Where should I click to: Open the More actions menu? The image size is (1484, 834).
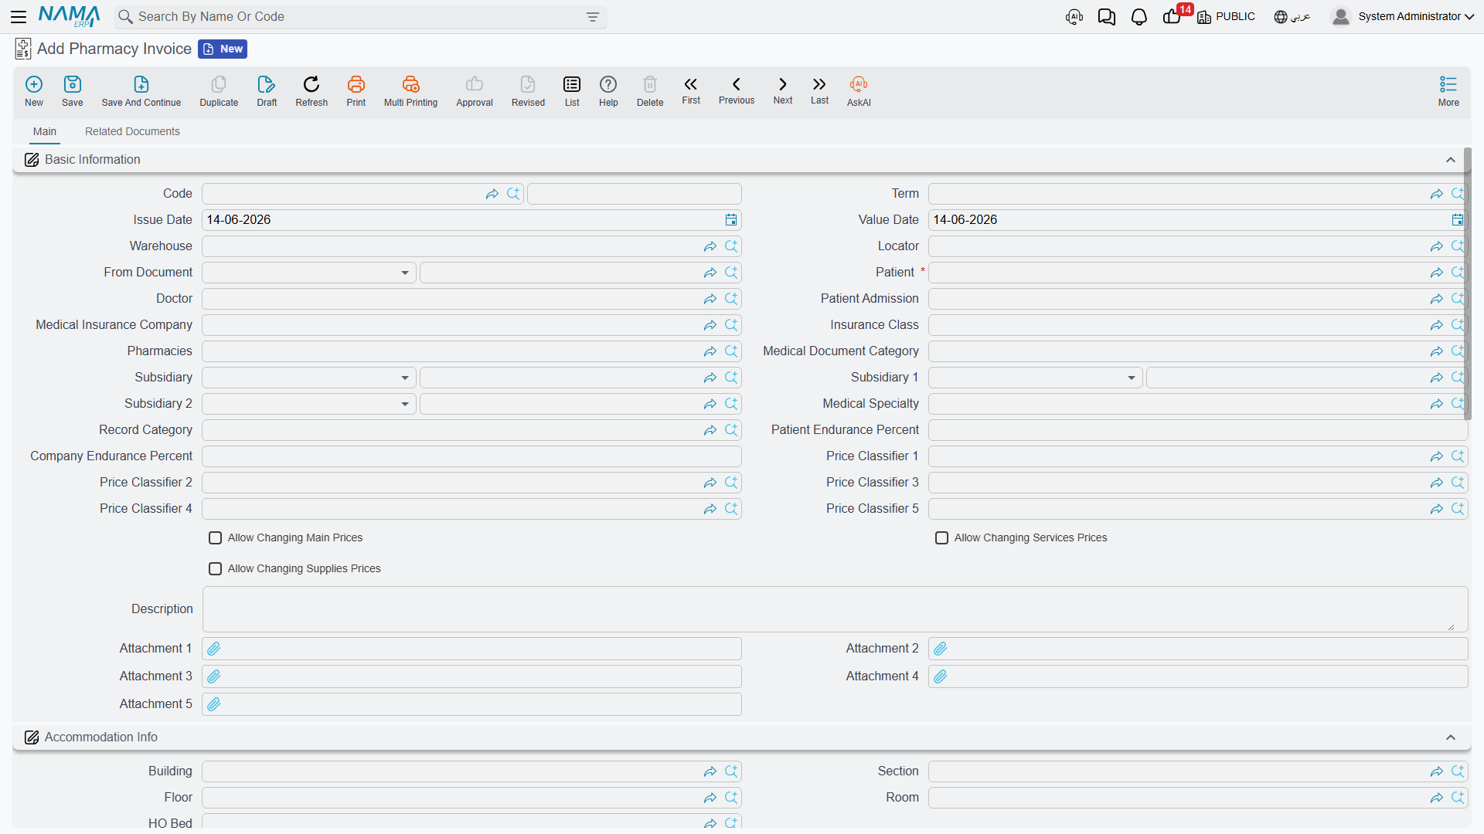tap(1448, 91)
